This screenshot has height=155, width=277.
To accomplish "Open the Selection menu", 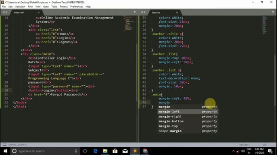I will coord(20,7).
